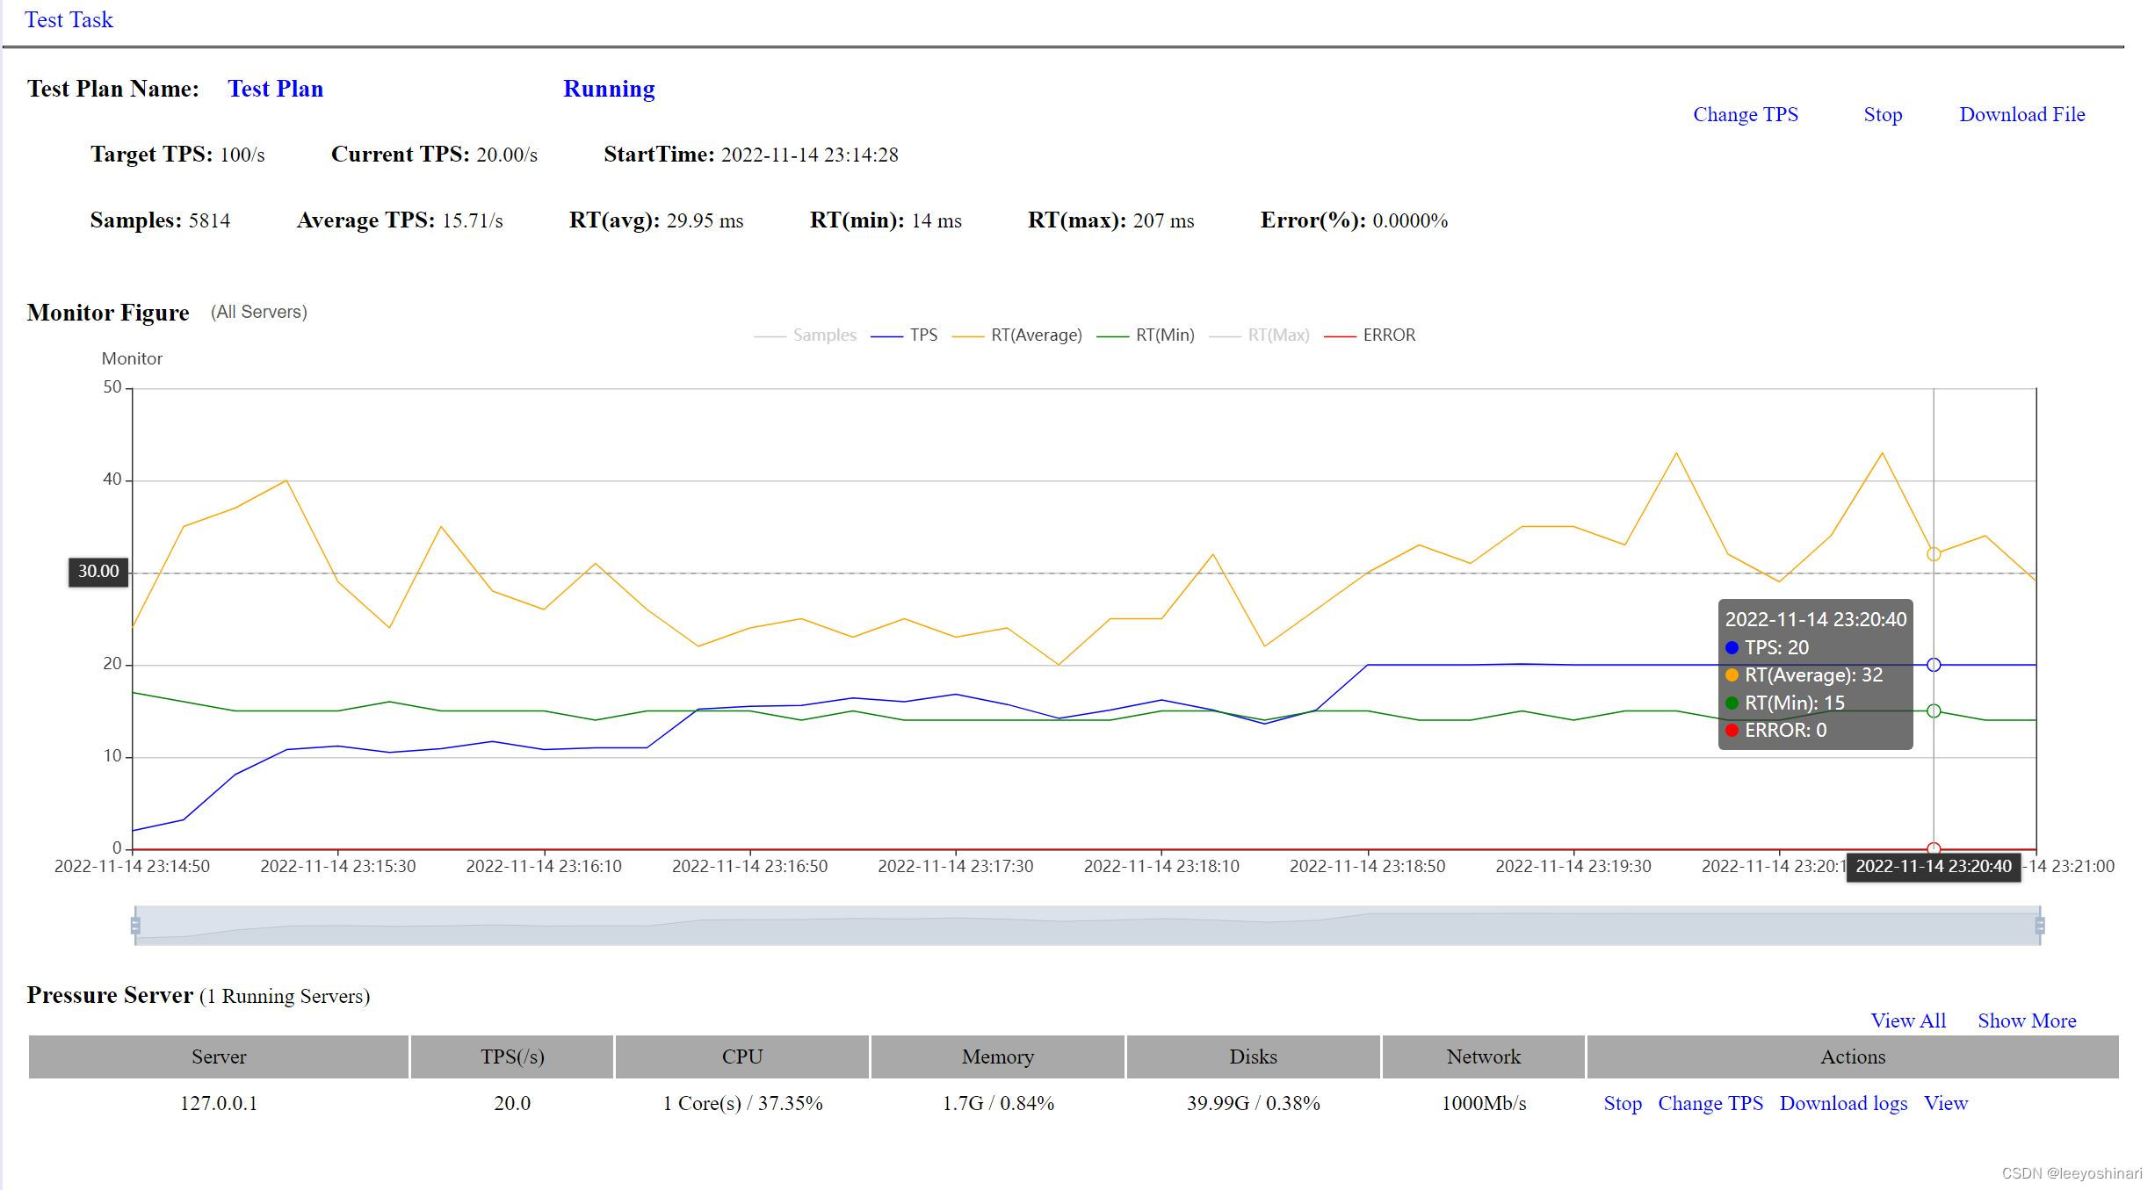Image resolution: width=2155 pixels, height=1190 pixels.
Task: Open the Test Plan name link
Action: coord(275,89)
